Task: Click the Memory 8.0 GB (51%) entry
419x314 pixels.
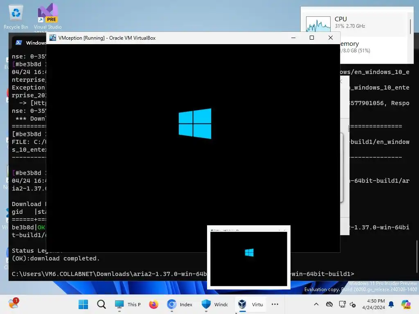Action: [x=374, y=47]
